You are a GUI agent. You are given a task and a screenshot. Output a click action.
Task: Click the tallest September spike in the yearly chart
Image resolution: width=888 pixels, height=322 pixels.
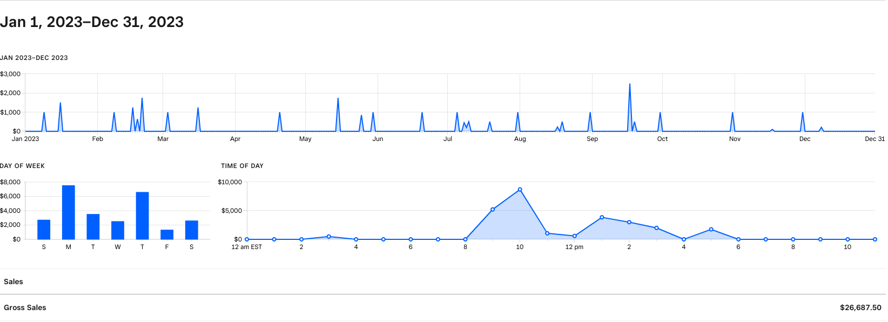click(630, 85)
